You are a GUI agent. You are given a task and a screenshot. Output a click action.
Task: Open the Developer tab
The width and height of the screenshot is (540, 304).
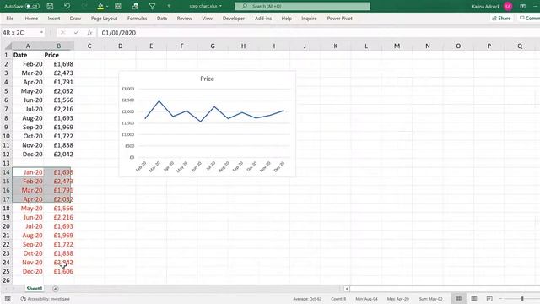click(234, 19)
